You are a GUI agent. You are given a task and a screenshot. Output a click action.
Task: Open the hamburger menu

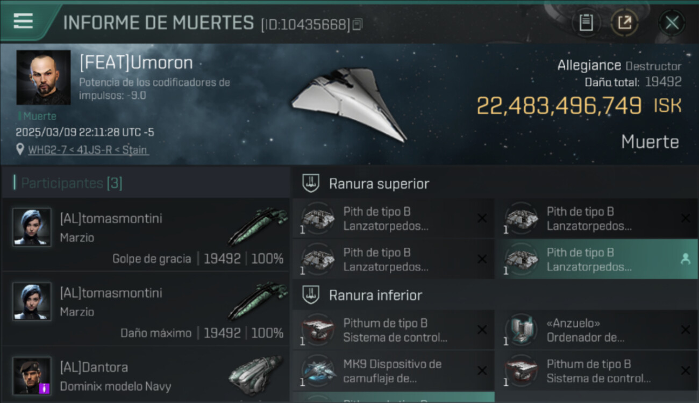pos(23,21)
